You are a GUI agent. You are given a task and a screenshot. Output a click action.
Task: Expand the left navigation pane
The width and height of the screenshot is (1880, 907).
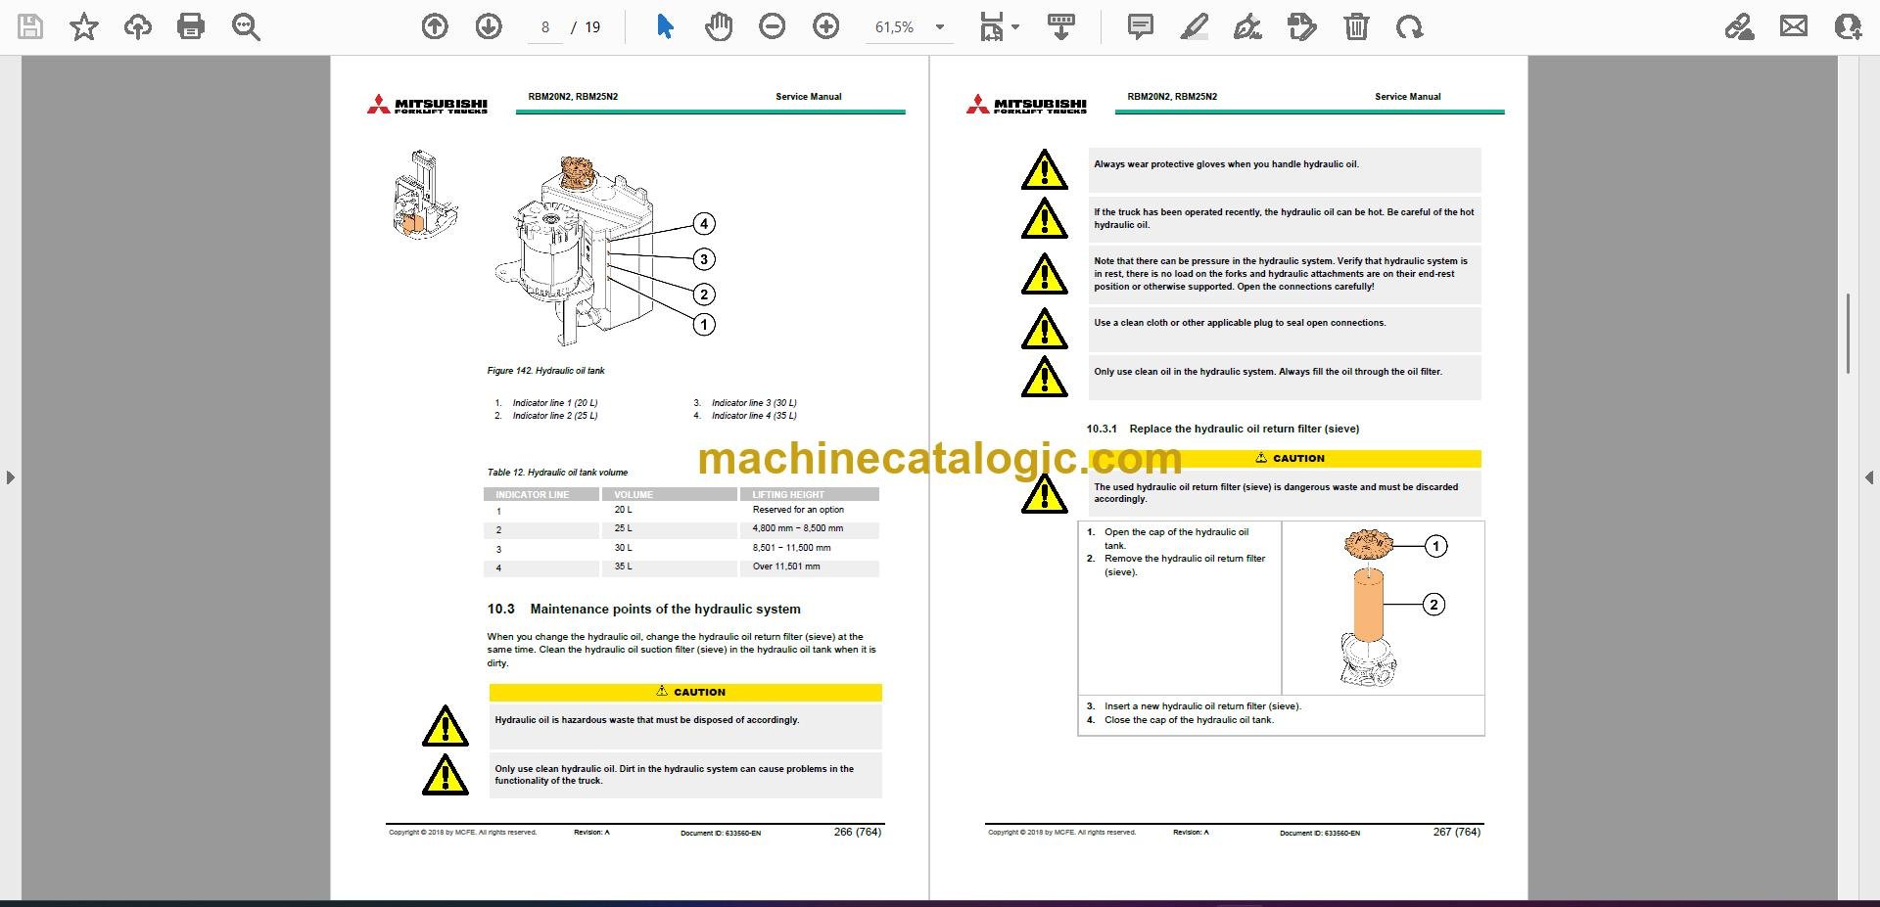tap(10, 477)
